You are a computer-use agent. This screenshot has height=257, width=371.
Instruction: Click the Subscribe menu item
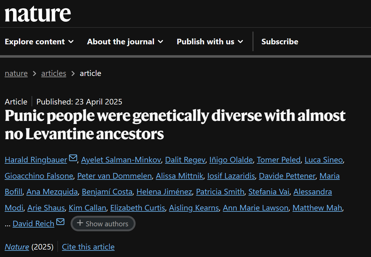tap(280, 42)
